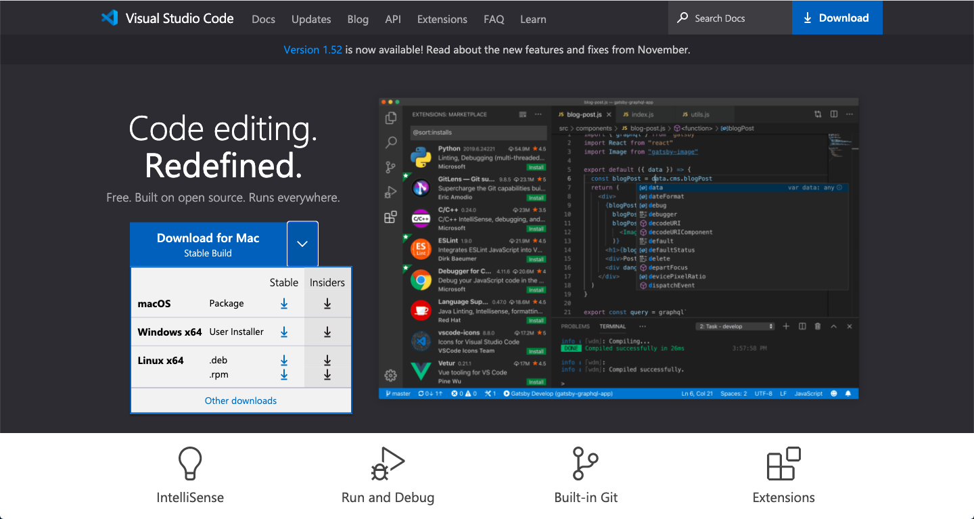Download Windows x64 Stable User Installer
The image size is (974, 519).
pos(284,332)
